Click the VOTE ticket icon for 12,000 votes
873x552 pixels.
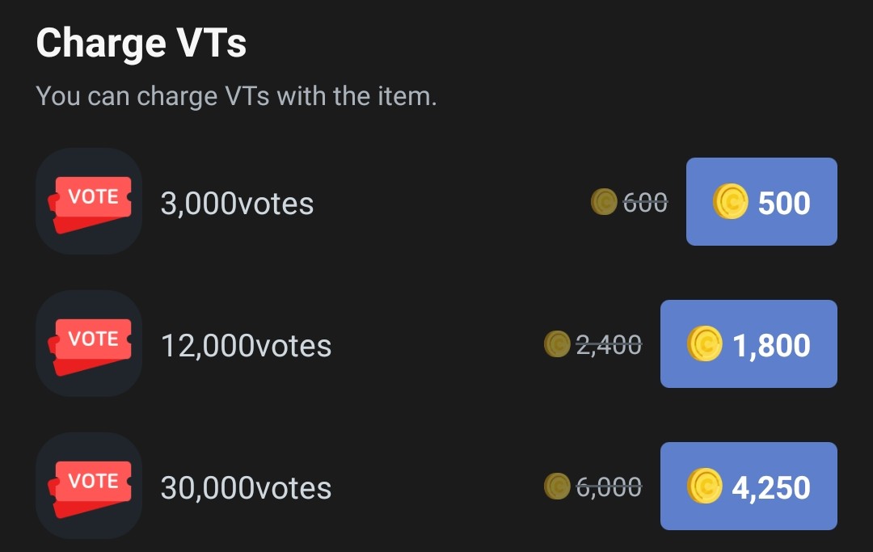point(89,343)
